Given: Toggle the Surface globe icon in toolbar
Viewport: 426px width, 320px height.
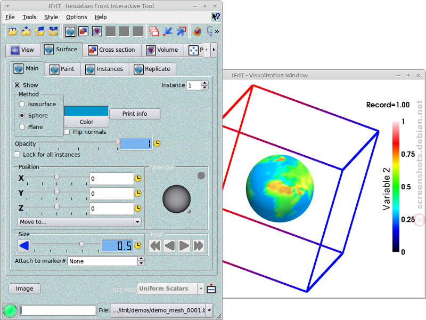Looking at the screenshot, I should tap(70, 31).
